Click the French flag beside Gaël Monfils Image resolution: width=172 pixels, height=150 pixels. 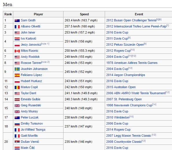(17, 136)
